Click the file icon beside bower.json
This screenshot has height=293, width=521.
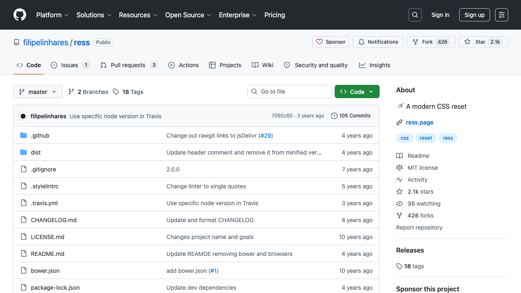[x=23, y=271]
